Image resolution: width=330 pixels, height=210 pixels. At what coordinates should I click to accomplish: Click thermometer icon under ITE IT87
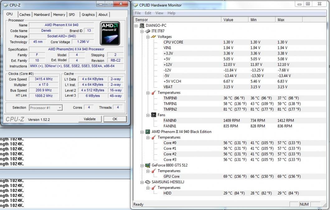tap(153, 93)
